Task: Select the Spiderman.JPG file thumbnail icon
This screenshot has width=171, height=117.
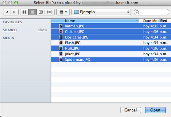Action: tap(61, 59)
